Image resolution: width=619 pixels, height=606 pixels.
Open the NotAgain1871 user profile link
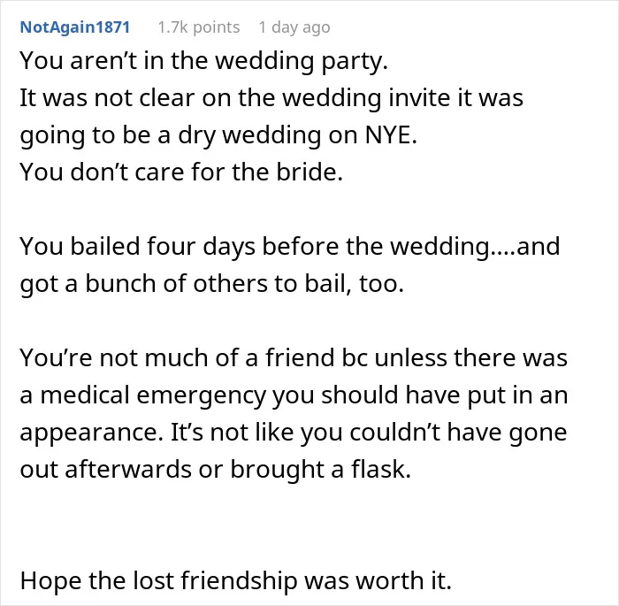click(75, 27)
